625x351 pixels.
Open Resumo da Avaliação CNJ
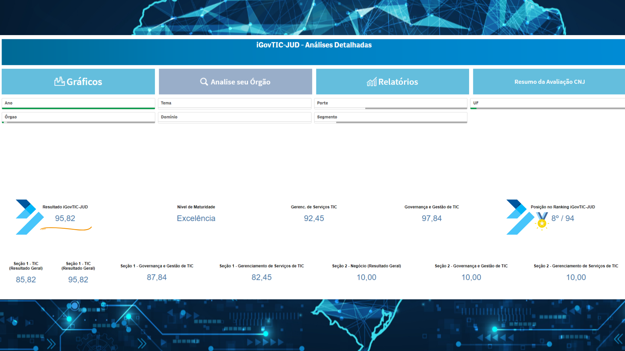pyautogui.click(x=549, y=82)
